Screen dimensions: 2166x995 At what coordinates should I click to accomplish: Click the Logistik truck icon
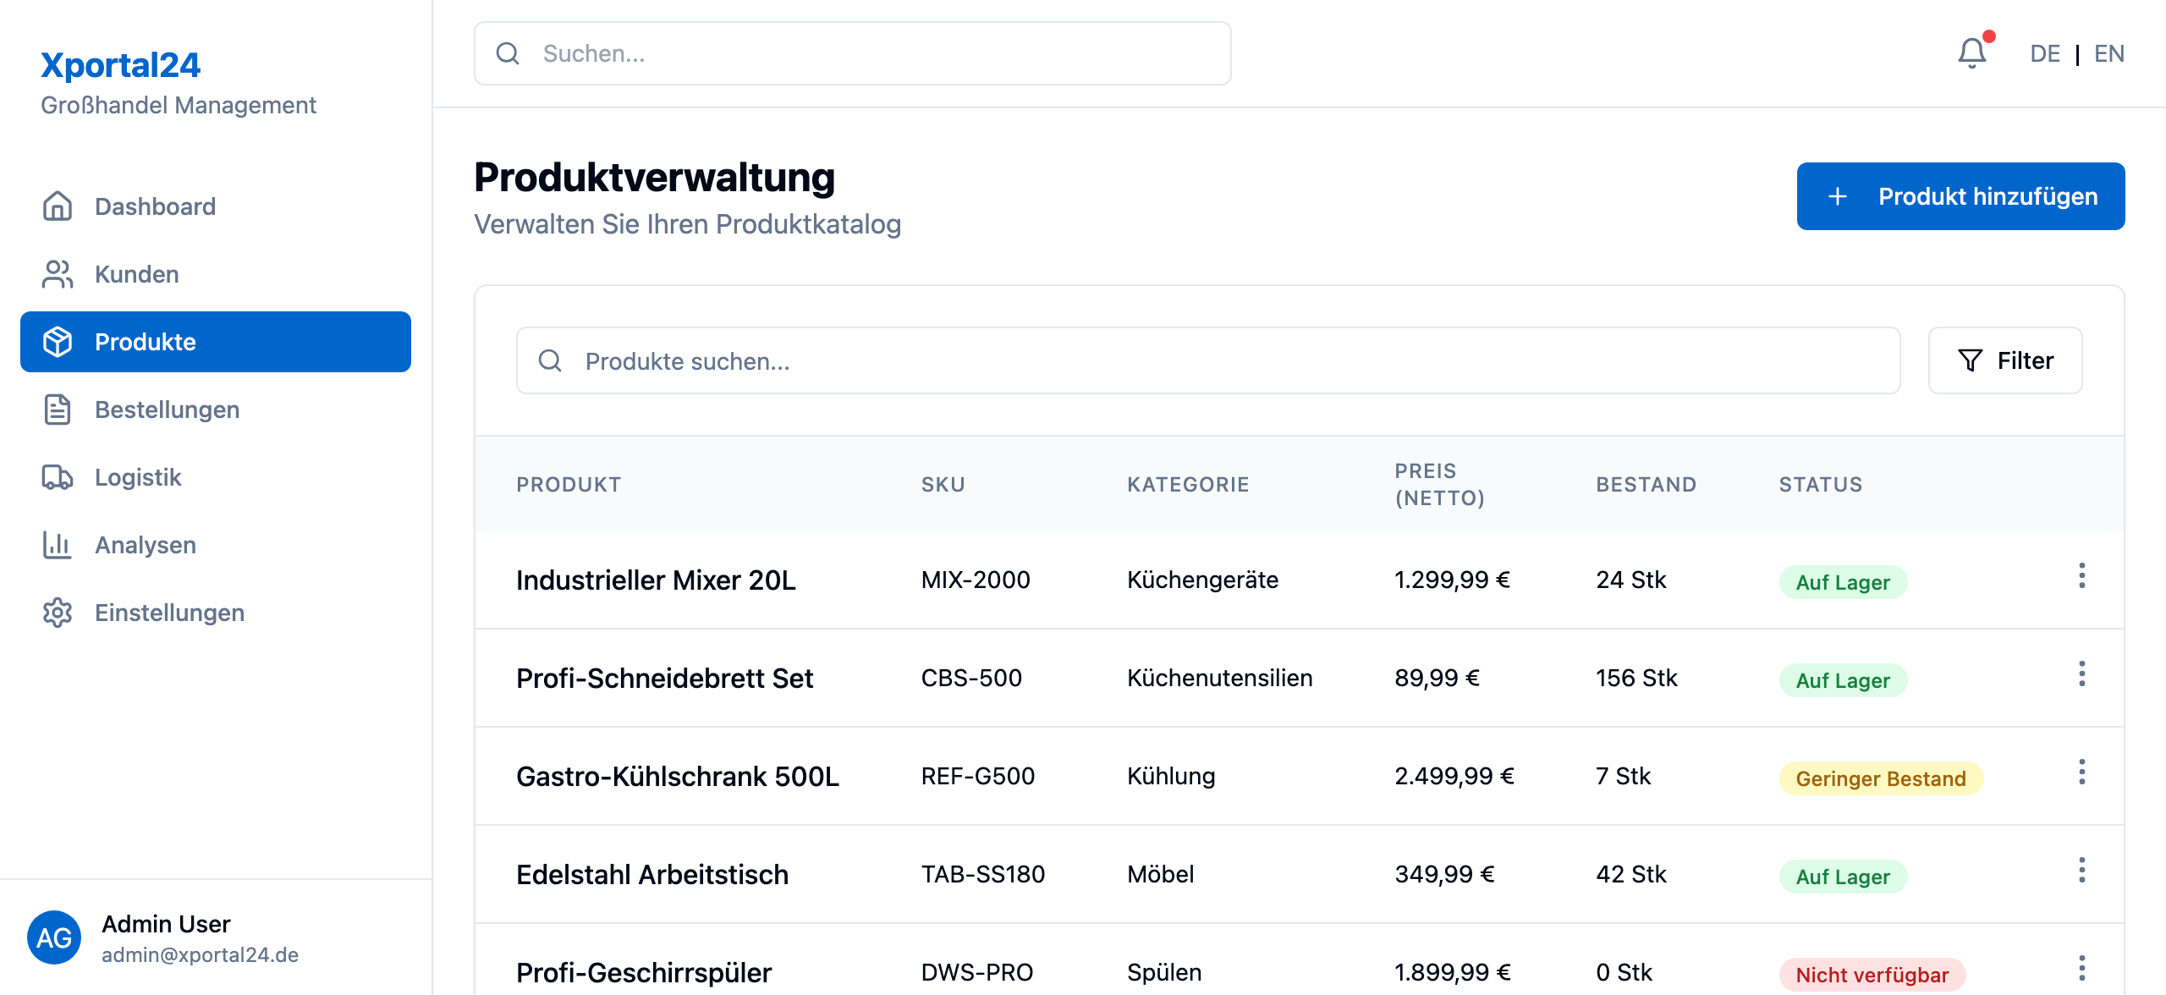[x=58, y=477]
